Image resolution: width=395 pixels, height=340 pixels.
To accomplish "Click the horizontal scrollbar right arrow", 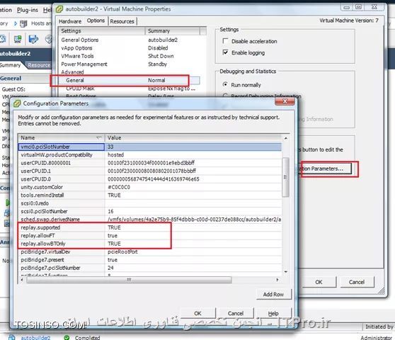I will click(277, 280).
